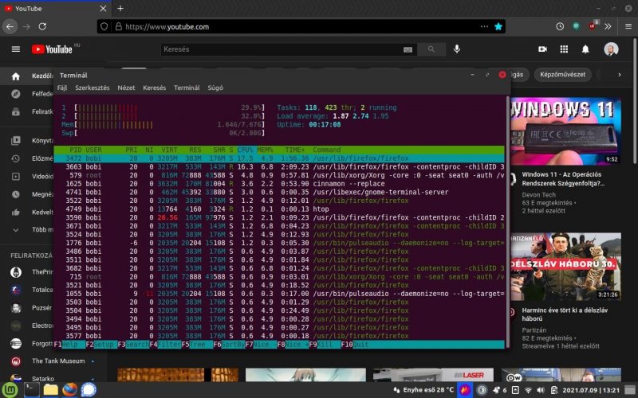638x398 pixels.
Task: Open browser history clock icon
Action: pos(560,26)
